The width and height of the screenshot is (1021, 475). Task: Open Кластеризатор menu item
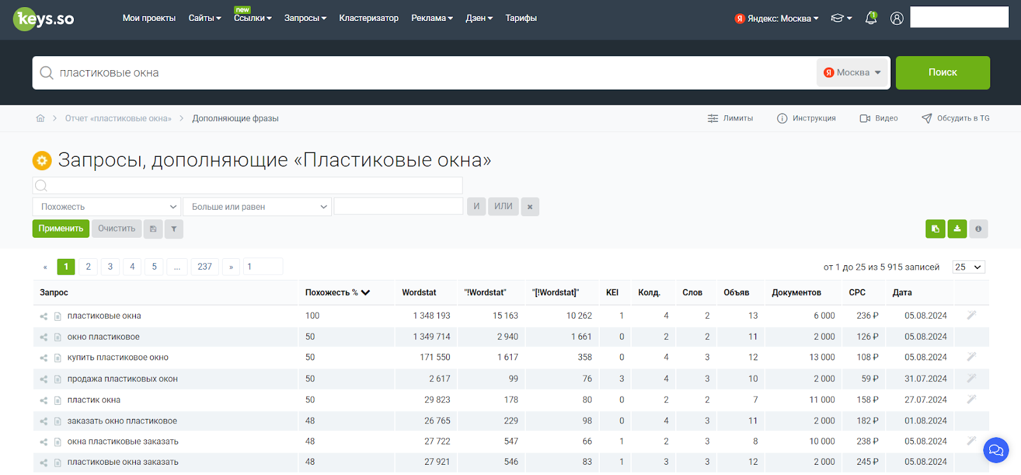click(x=369, y=18)
